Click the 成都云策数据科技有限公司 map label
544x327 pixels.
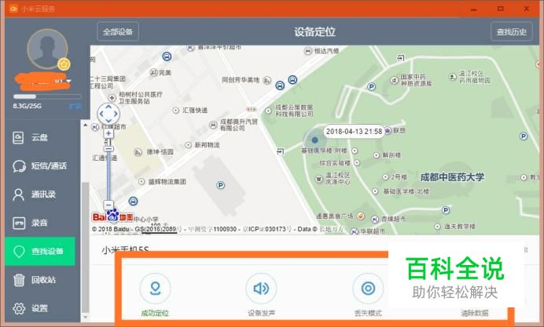[x=294, y=111]
